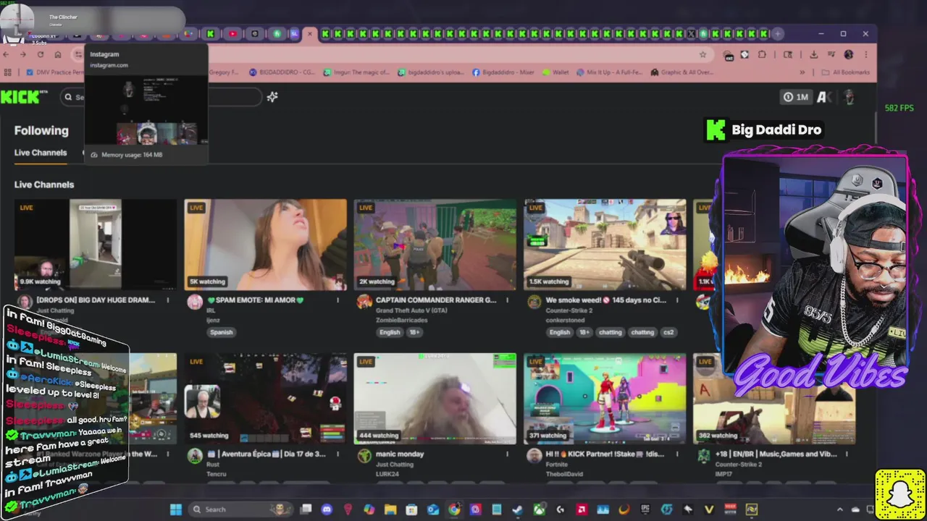Open options menu for BIG DAY HUGE DRAMA stream
Screen dimensions: 927x521
pos(168,300)
